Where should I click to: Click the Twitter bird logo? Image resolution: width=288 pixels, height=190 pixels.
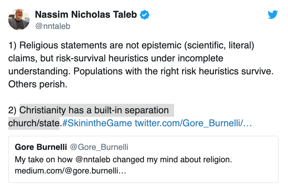(x=273, y=15)
